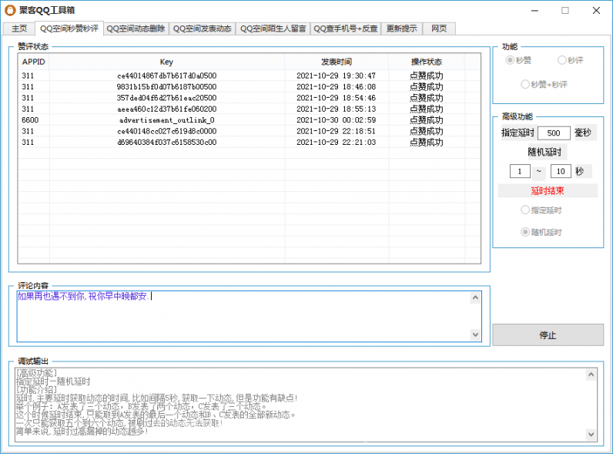Click the 聚客QQ工具箱 penguin app icon
This screenshot has width=613, height=454.
(x=10, y=10)
